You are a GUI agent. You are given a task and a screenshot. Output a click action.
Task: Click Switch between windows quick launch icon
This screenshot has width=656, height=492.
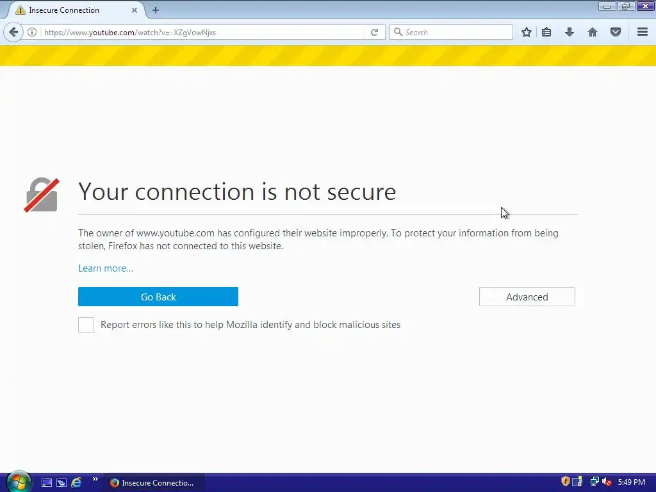(x=61, y=483)
